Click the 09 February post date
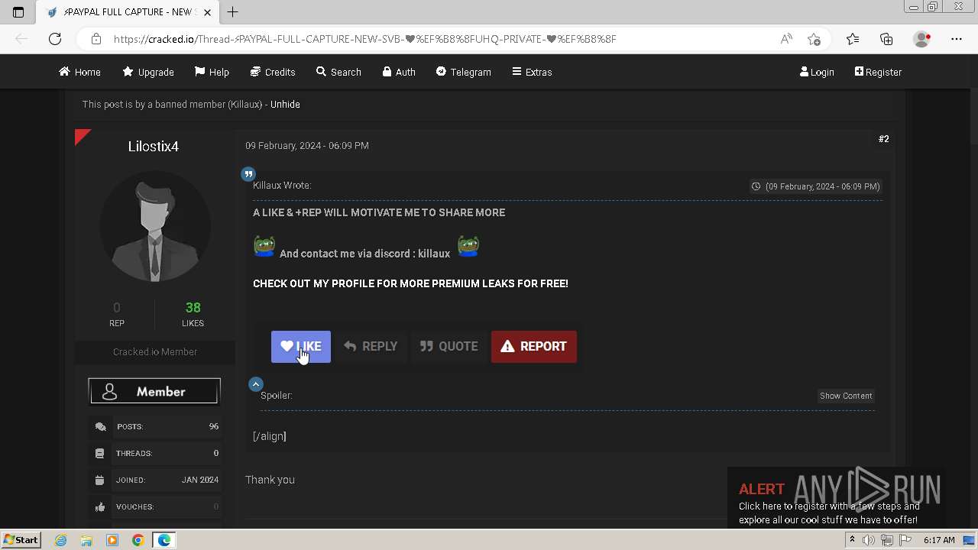This screenshot has width=978, height=550. pyautogui.click(x=307, y=145)
